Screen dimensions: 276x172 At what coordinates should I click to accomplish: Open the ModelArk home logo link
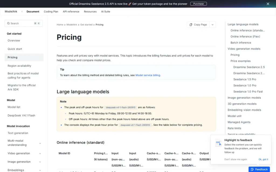[x=11, y=11]
